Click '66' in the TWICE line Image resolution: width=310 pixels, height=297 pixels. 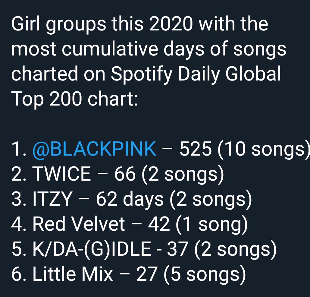point(125,174)
